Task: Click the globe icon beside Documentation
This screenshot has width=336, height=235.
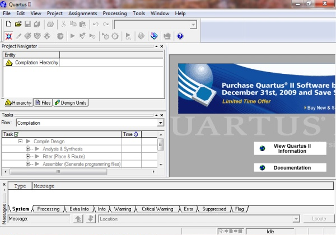Action: point(262,168)
